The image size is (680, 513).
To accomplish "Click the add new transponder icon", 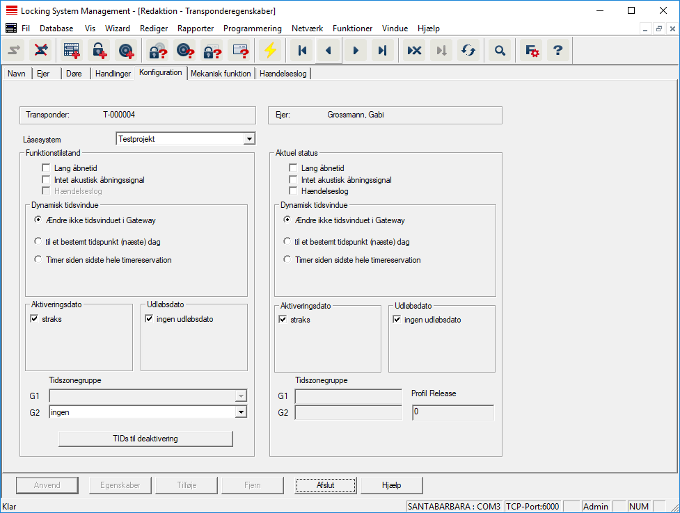I will click(x=126, y=51).
